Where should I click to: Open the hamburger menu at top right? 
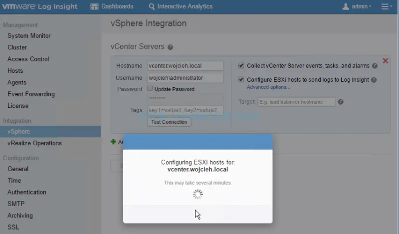(387, 6)
